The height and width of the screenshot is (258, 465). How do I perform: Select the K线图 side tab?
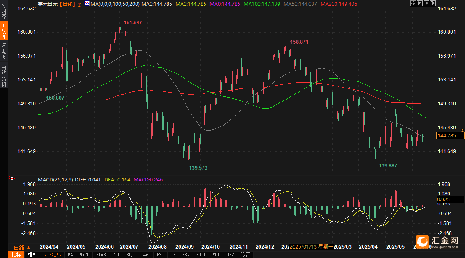coord(4,30)
